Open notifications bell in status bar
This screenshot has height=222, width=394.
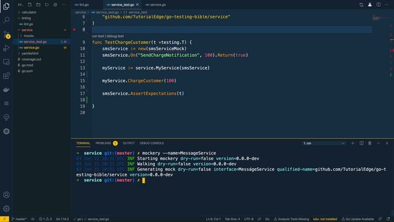(x=388, y=219)
